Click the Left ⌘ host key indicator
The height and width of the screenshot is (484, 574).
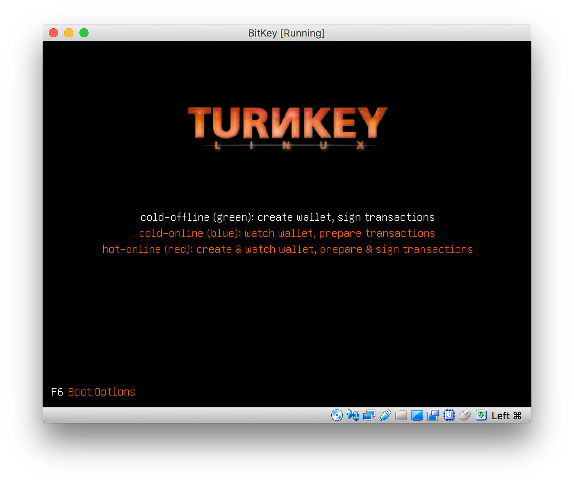pyautogui.click(x=506, y=416)
